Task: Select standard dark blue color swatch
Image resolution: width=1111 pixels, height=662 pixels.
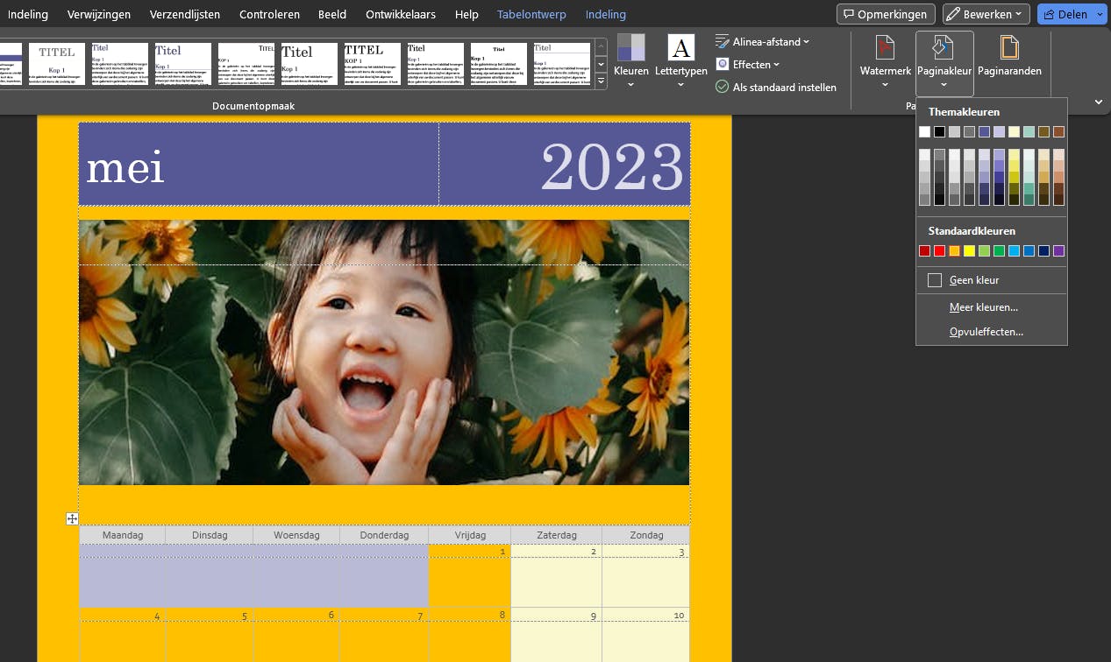Action: tap(1043, 251)
